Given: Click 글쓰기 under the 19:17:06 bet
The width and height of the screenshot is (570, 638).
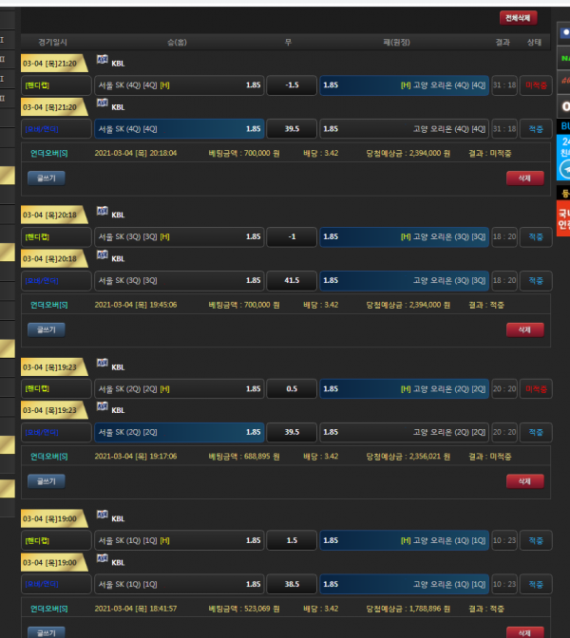Looking at the screenshot, I should coord(46,481).
